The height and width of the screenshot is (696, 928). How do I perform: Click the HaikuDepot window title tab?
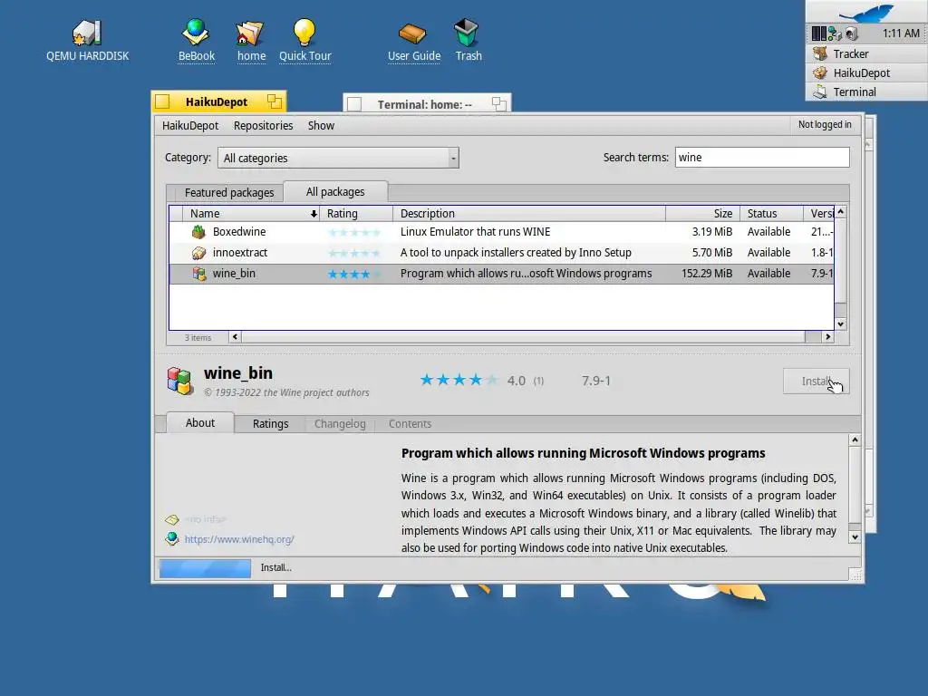218,101
